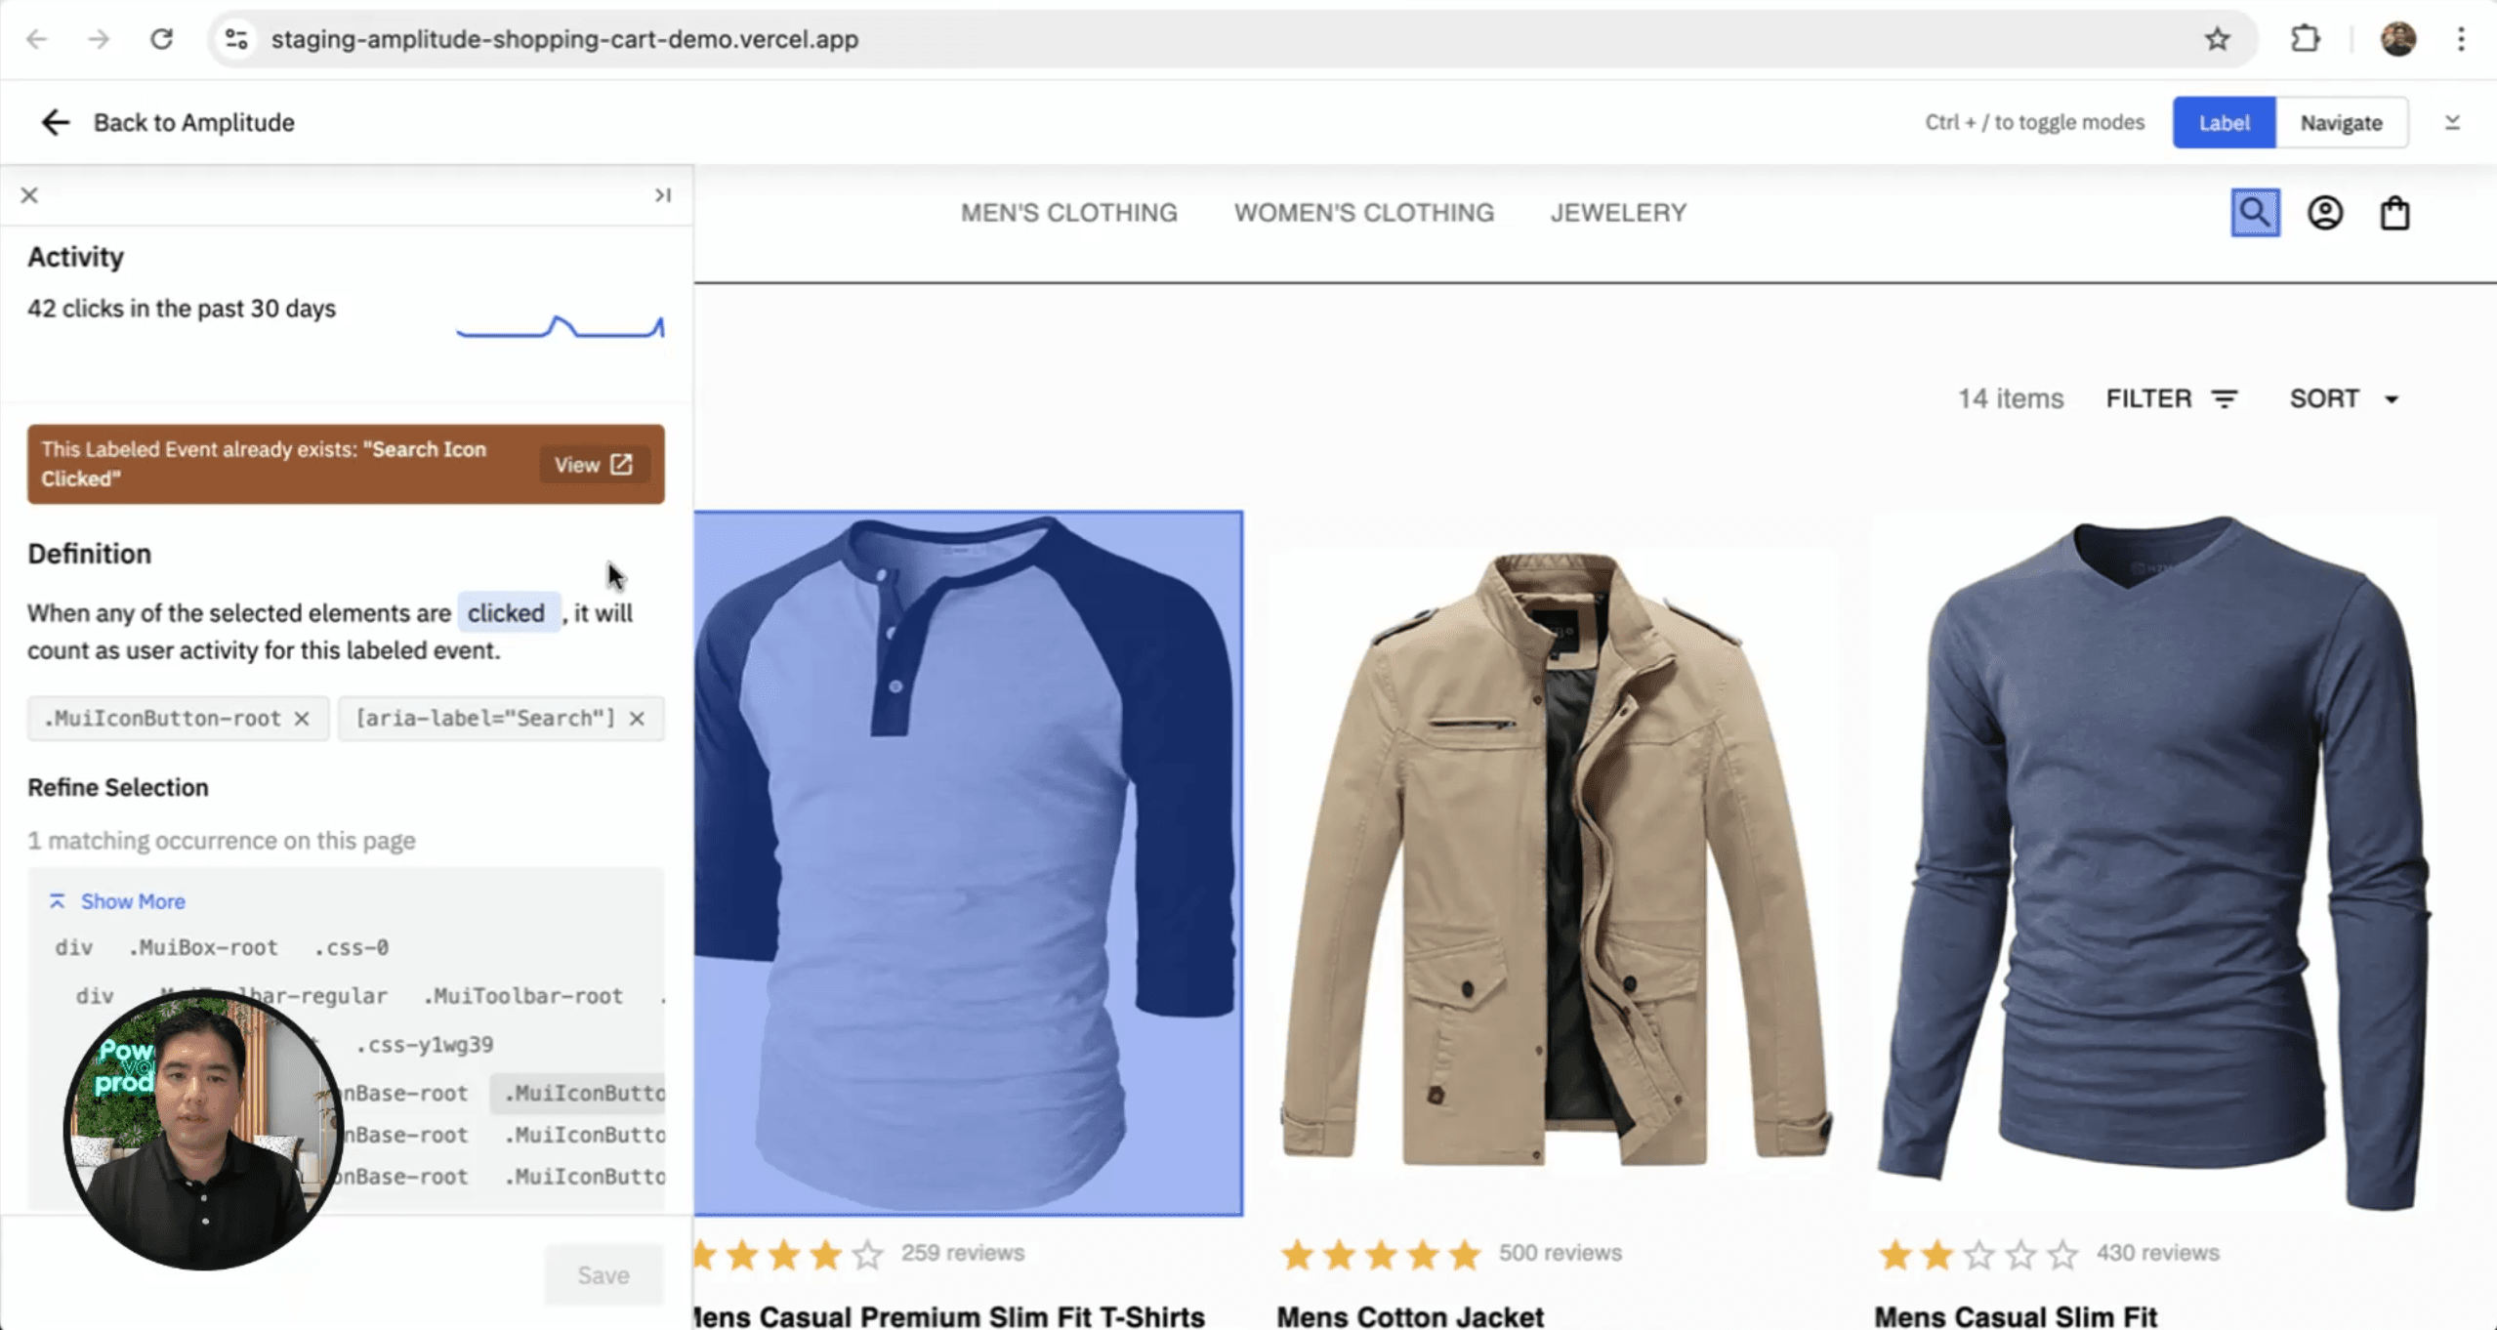Open the FILTER options
The height and width of the screenshot is (1330, 2497).
2171,398
